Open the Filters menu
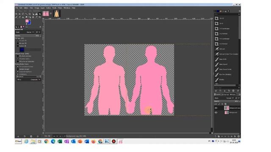The height and width of the screenshot is (152, 271). pyautogui.click(x=60, y=8)
